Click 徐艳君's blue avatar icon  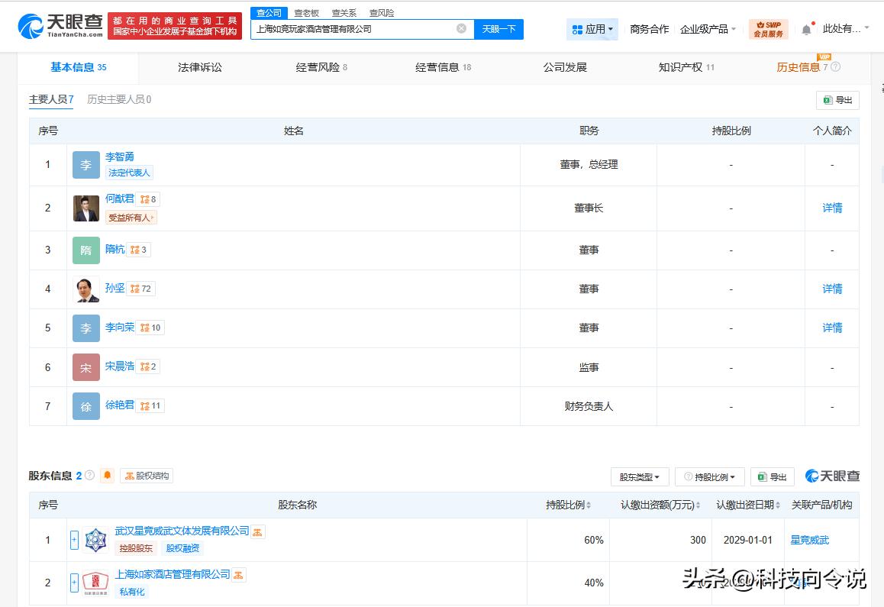(86, 407)
